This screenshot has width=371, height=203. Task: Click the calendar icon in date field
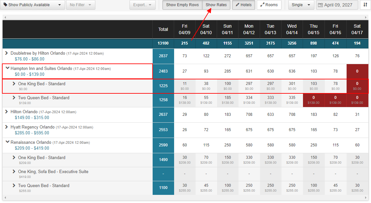(320, 5)
